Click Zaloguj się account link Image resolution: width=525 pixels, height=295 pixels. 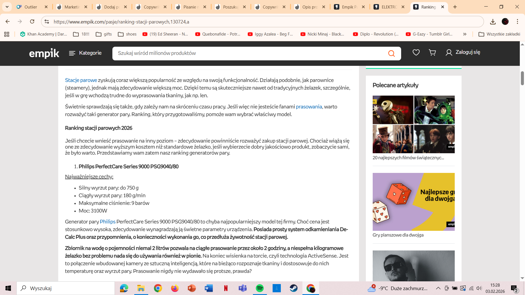(463, 52)
